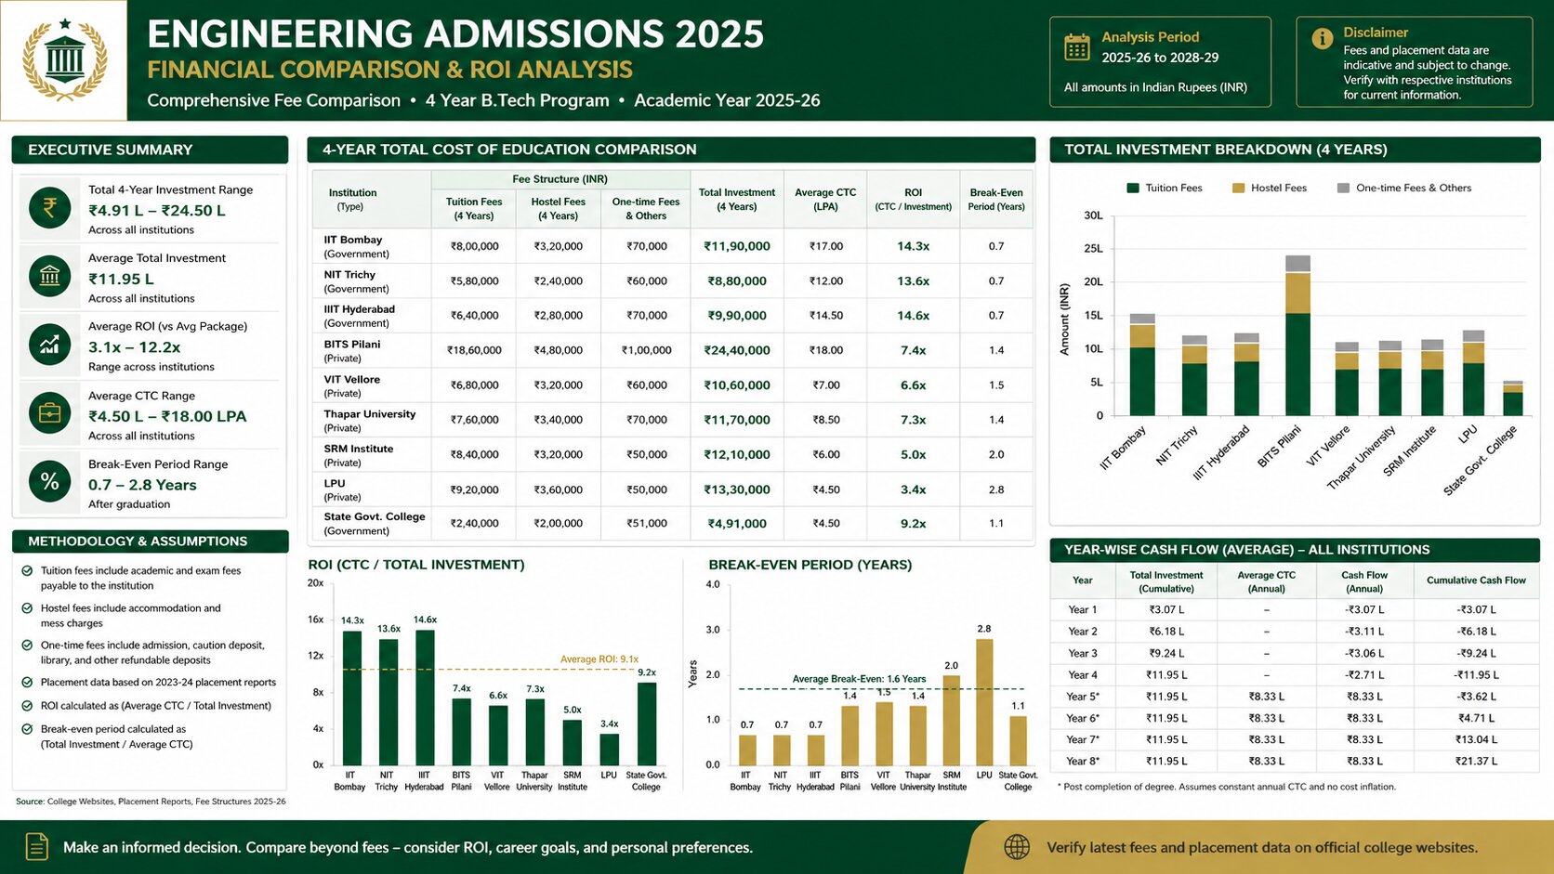This screenshot has width=1554, height=874.
Task: Click the 14.6x ROI value for IIIT Hyderabad
Action: click(914, 316)
